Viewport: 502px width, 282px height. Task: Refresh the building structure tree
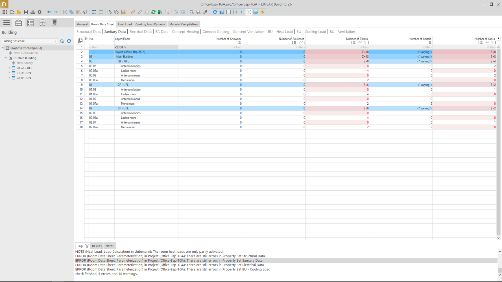coord(69,41)
